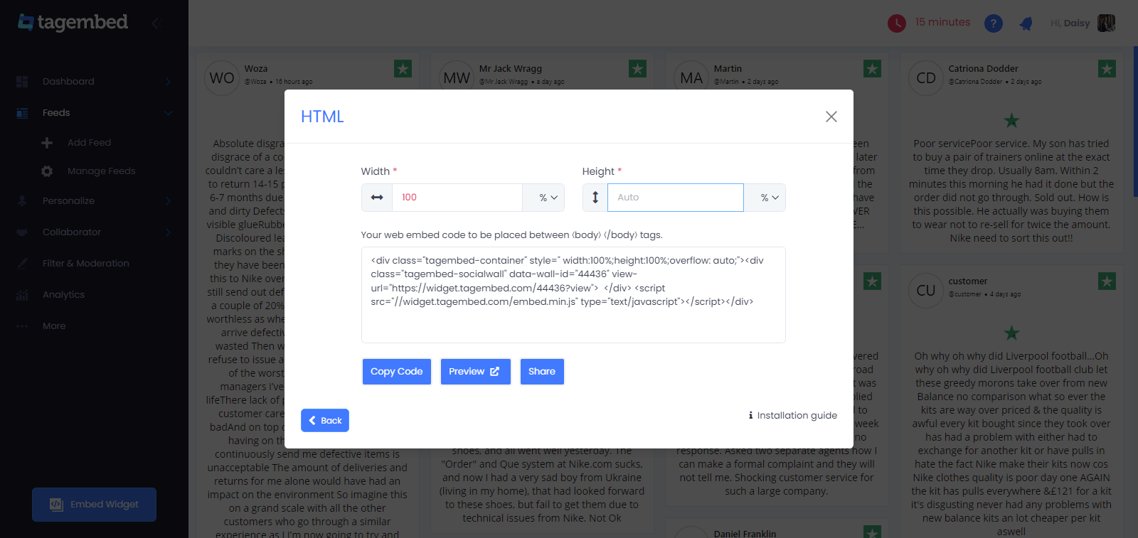Open the Feeds menu

[x=56, y=113]
